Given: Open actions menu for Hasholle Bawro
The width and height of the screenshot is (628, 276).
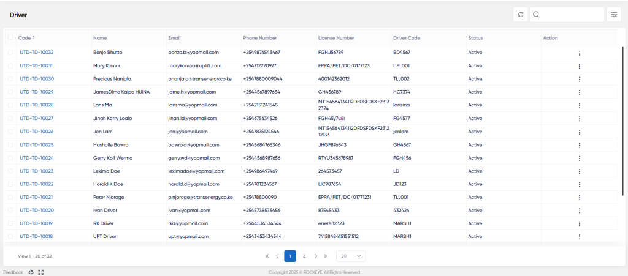Looking at the screenshot, I should click(x=579, y=145).
